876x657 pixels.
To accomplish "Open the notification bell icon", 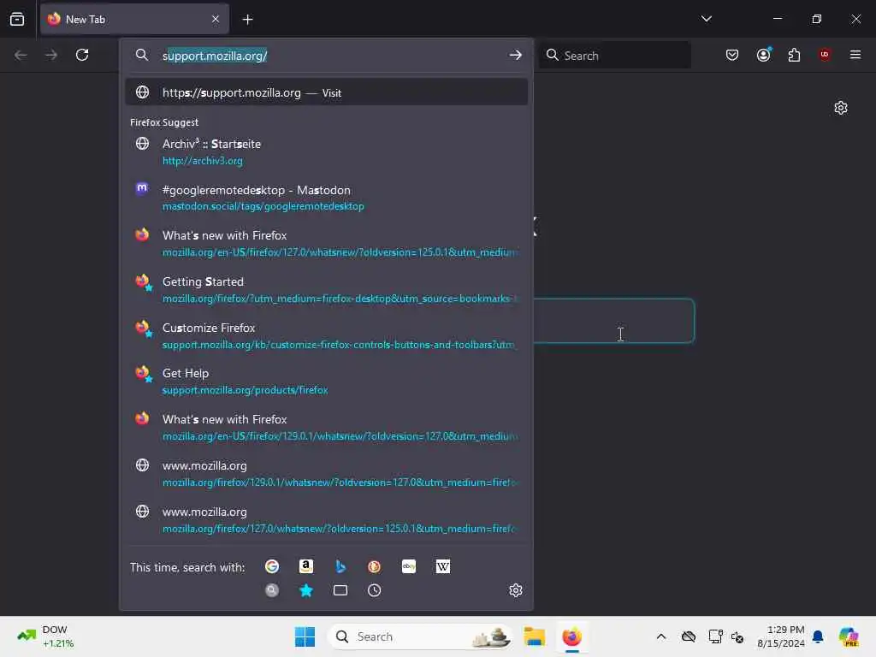I will pyautogui.click(x=817, y=636).
